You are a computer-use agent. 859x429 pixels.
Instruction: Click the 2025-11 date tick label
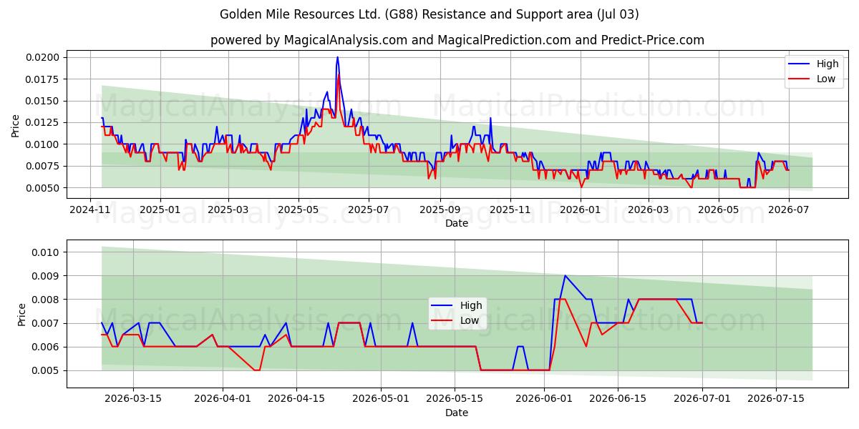tap(510, 209)
